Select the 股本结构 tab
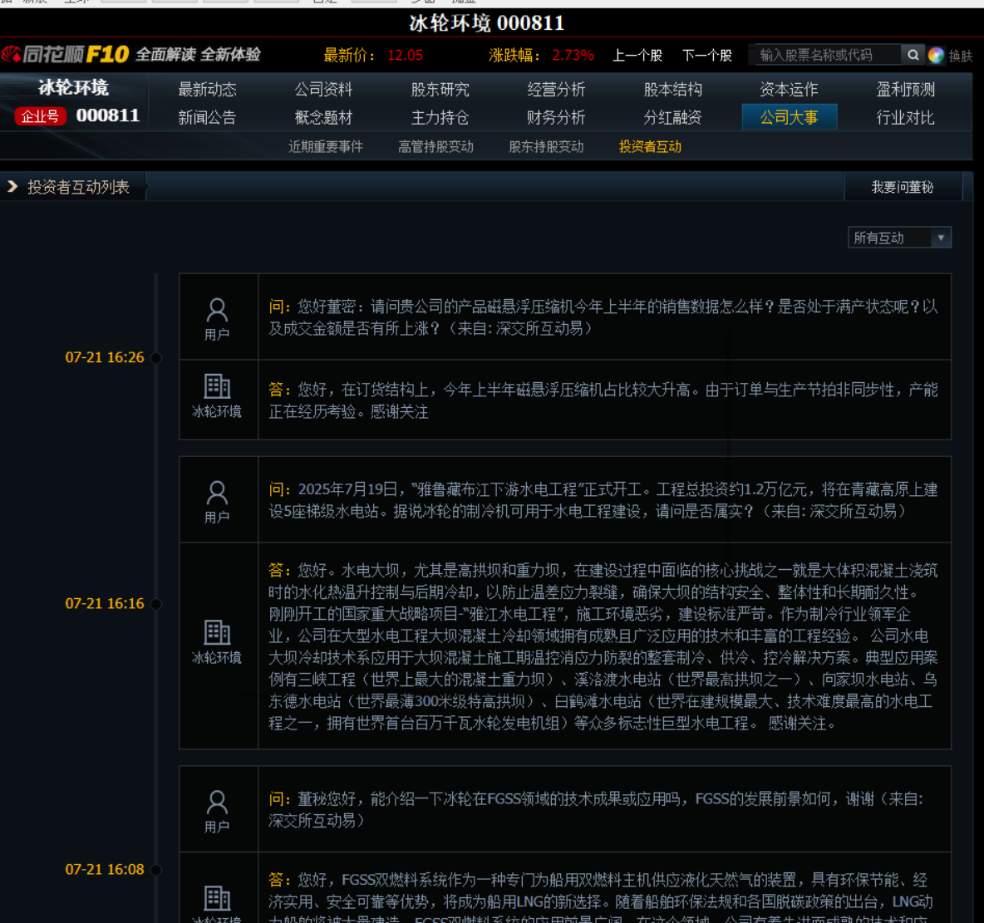 point(672,90)
